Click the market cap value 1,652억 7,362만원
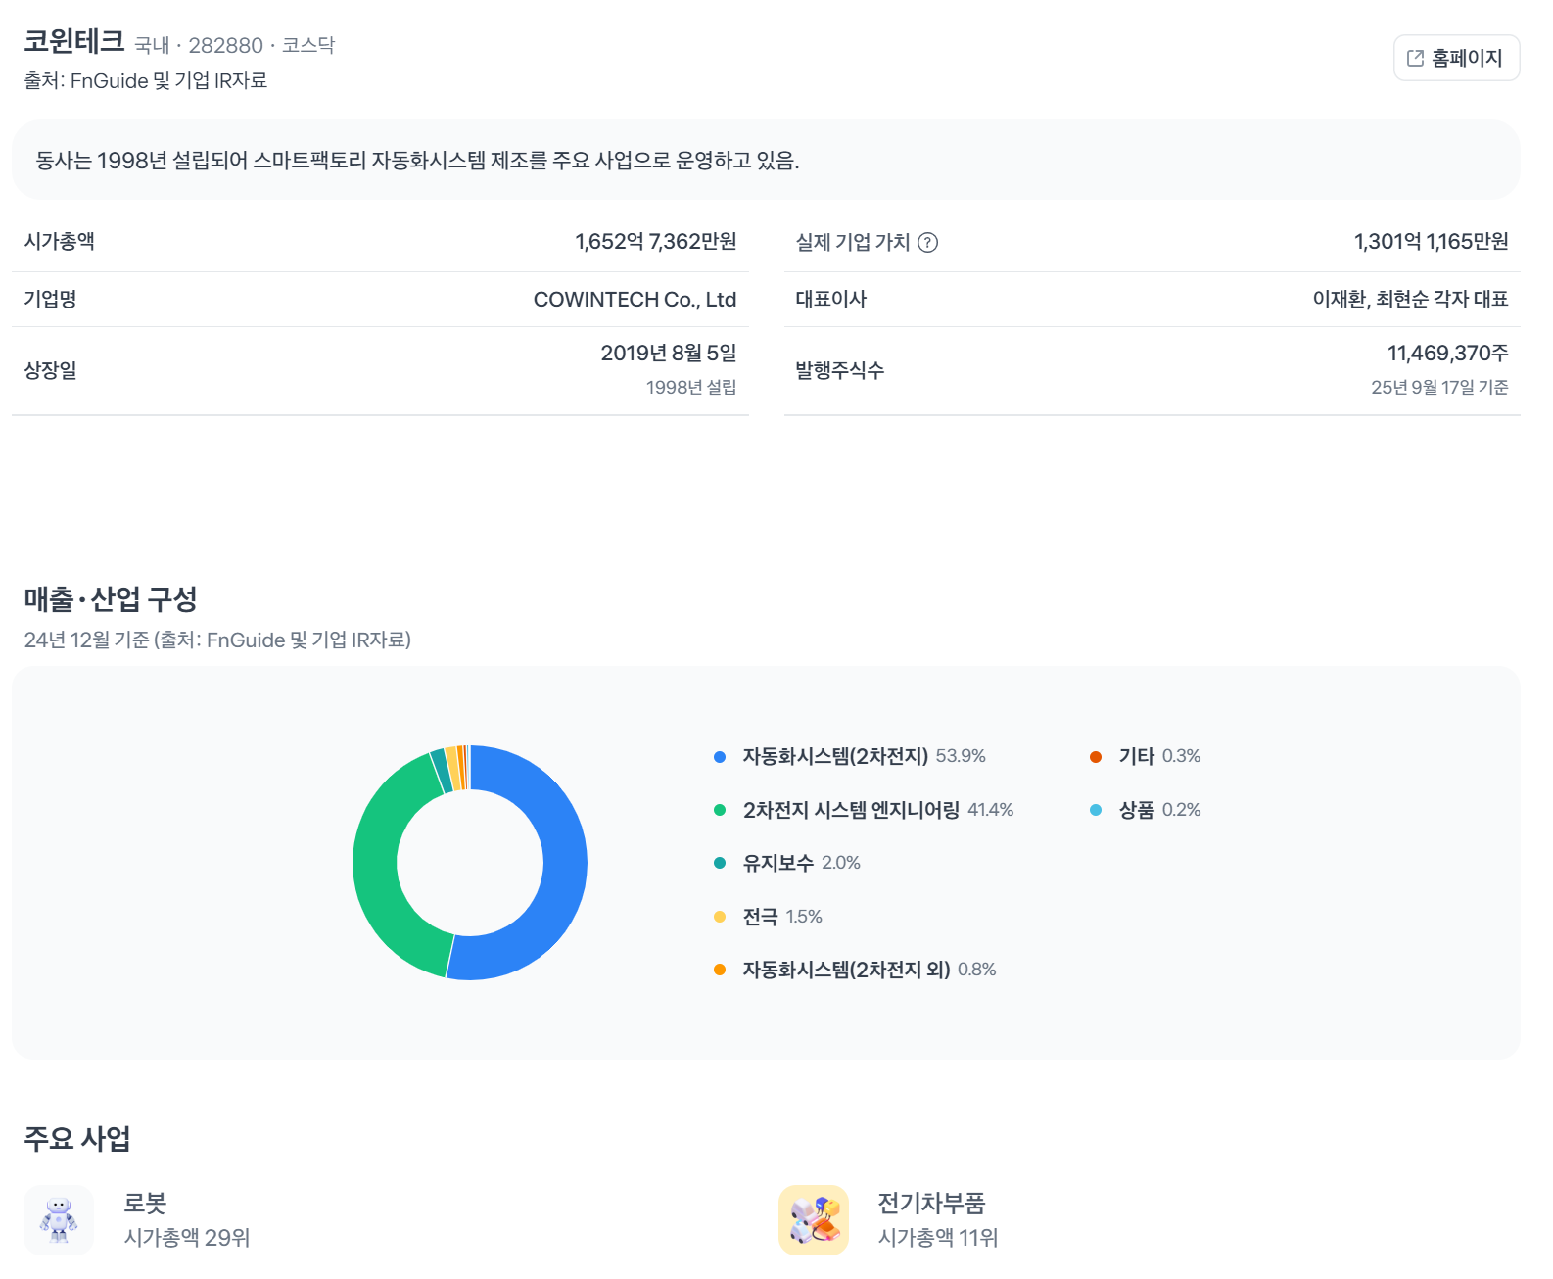This screenshot has width=1553, height=1279. coord(655,242)
